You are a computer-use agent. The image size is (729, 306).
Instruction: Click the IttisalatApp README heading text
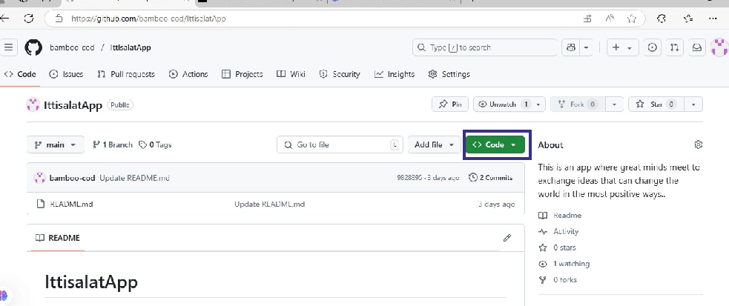pos(91,282)
